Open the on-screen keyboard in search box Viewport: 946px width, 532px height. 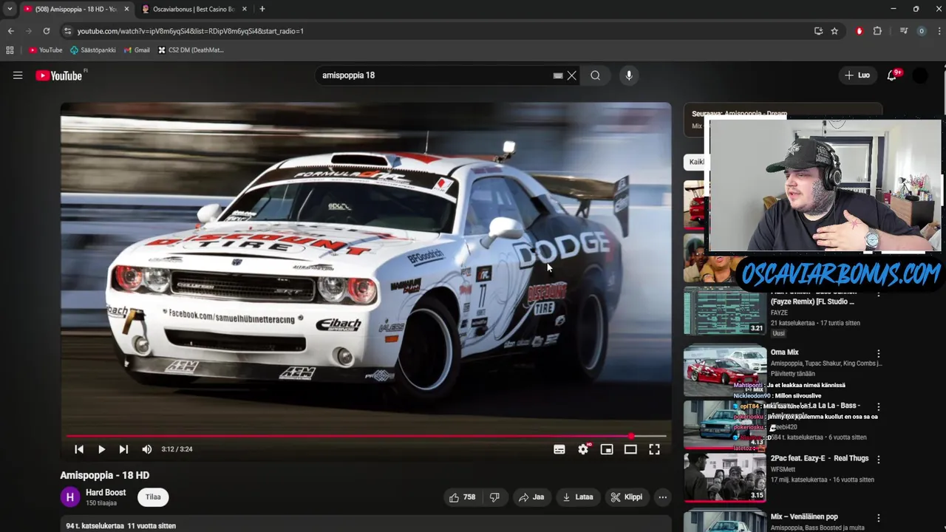pyautogui.click(x=558, y=75)
